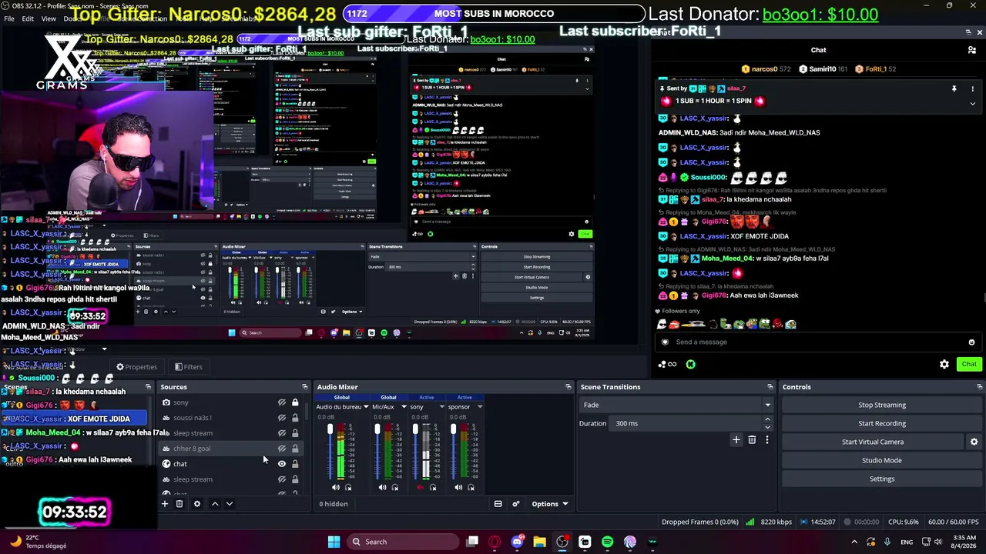Screen dimensions: 986x554
Task: Open source Properties tab button
Action: click(x=136, y=367)
